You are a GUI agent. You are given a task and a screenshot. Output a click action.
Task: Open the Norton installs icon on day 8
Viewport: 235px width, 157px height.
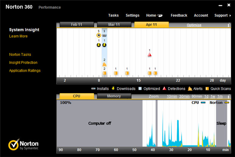tap(99, 35)
